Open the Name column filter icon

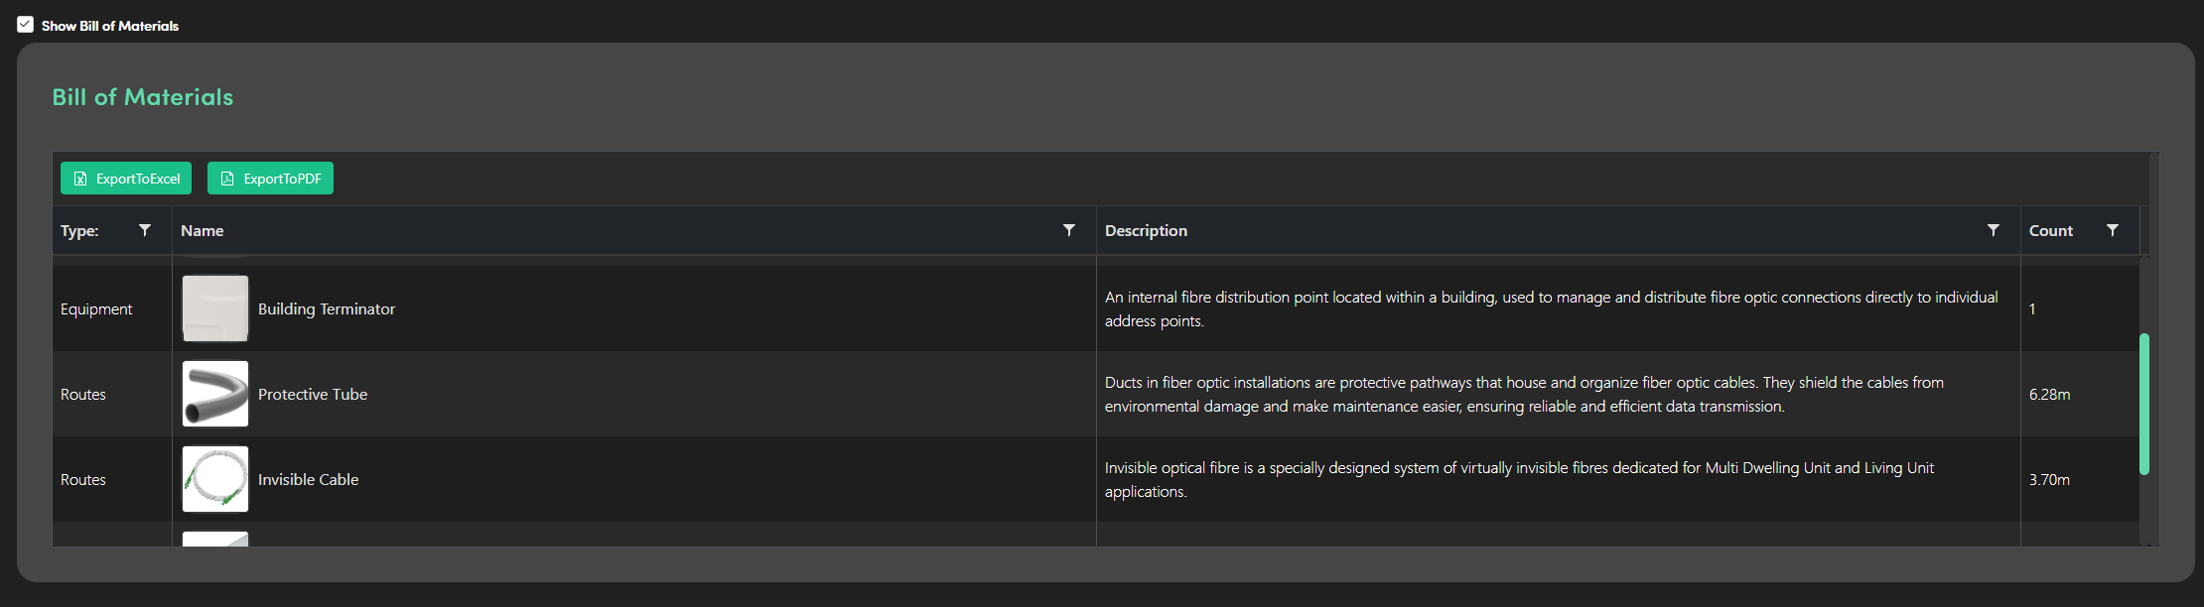1069,230
